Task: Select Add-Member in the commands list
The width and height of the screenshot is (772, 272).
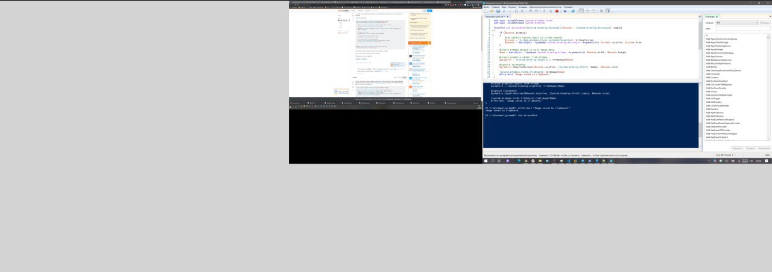Action: pyautogui.click(x=713, y=109)
